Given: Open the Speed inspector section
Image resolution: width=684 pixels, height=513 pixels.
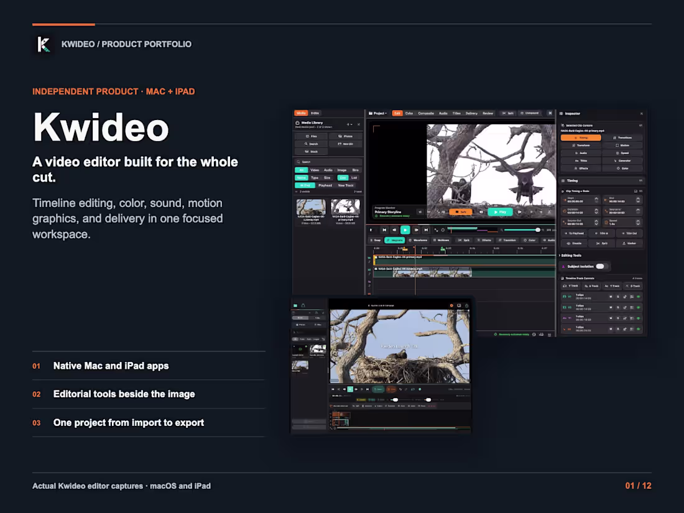Looking at the screenshot, I should [622, 153].
